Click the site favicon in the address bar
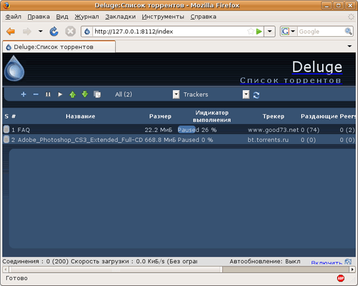 pos(87,31)
